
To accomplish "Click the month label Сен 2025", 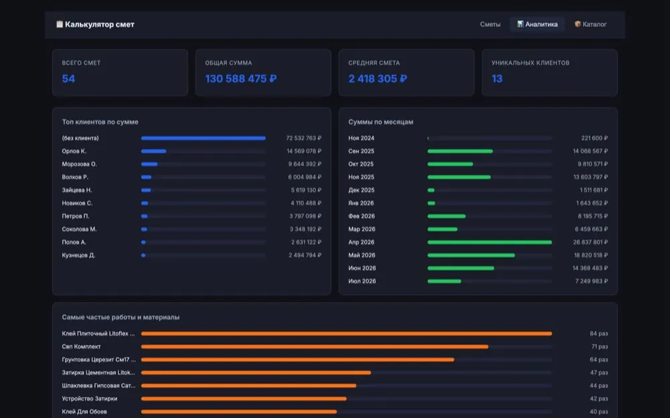I will (x=361, y=151).
